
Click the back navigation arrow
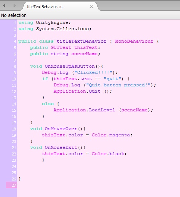(4, 6)
